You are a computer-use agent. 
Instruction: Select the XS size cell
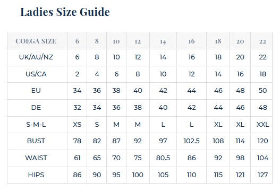click(x=77, y=124)
